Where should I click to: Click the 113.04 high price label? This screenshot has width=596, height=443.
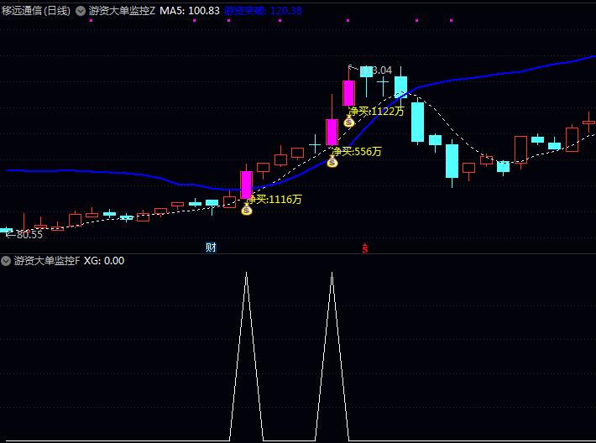point(376,70)
